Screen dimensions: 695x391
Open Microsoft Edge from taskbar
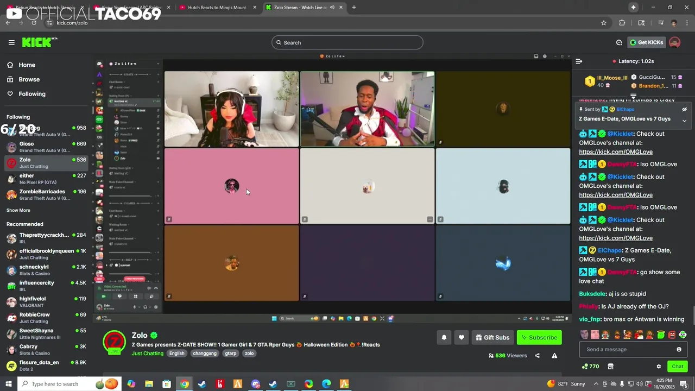point(326,384)
